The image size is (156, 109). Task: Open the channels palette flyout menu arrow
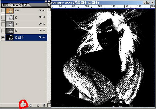[x=49, y=5]
